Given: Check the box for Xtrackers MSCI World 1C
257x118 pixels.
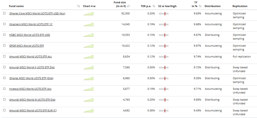Looking at the screenshot, I should [4, 24].
